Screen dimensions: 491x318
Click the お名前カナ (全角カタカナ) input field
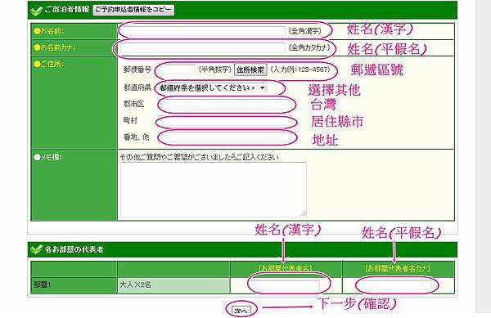point(203,47)
